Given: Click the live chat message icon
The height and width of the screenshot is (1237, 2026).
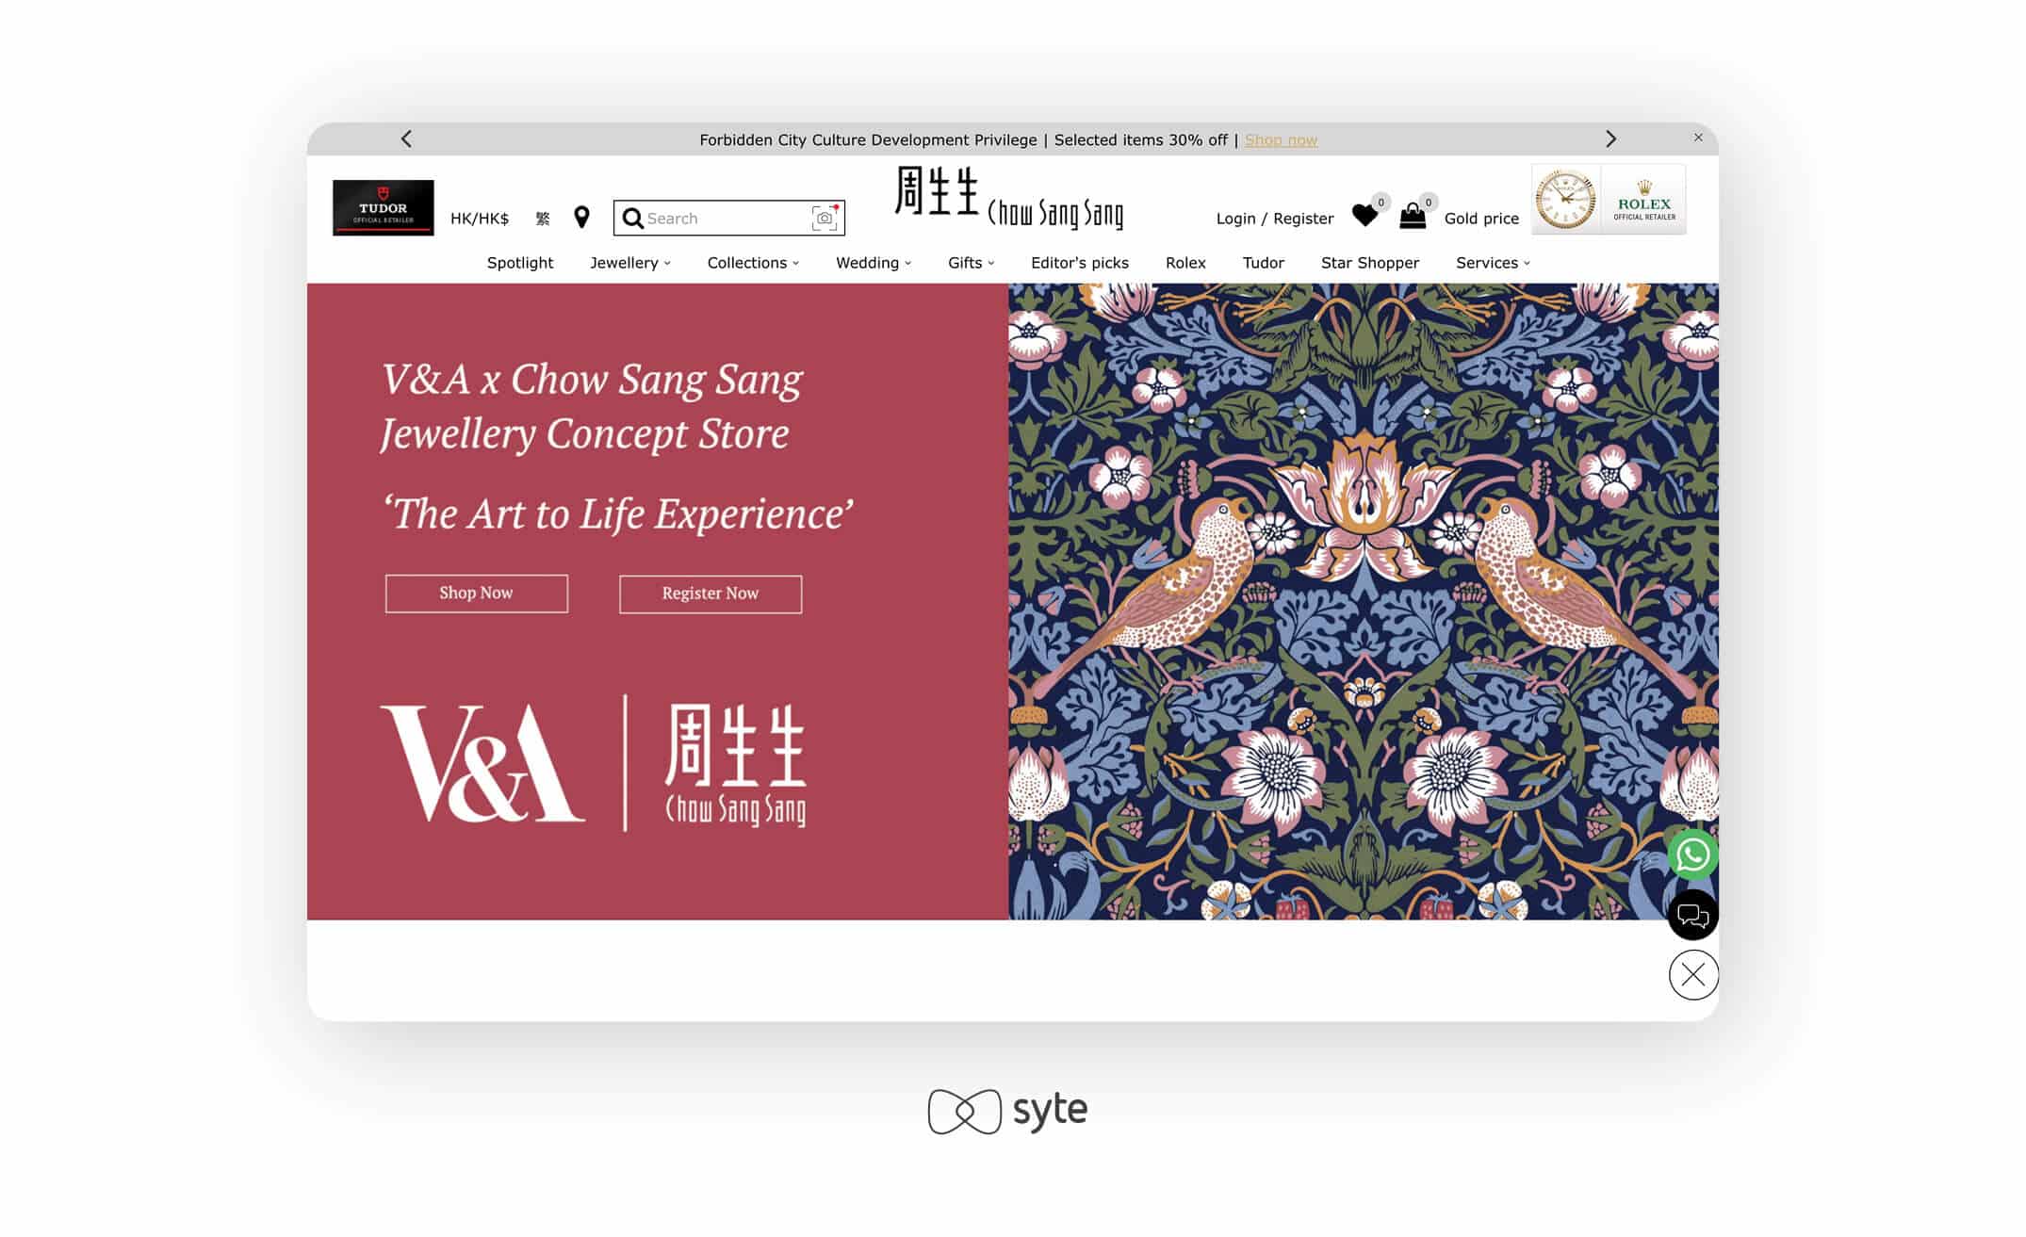Looking at the screenshot, I should click(1691, 915).
